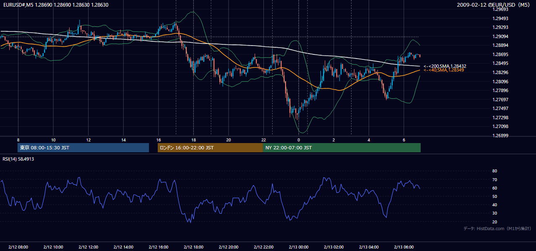The image size is (536, 251).
Task: Click the 2/12 14:00 bottom time label
Action: click(x=123, y=247)
